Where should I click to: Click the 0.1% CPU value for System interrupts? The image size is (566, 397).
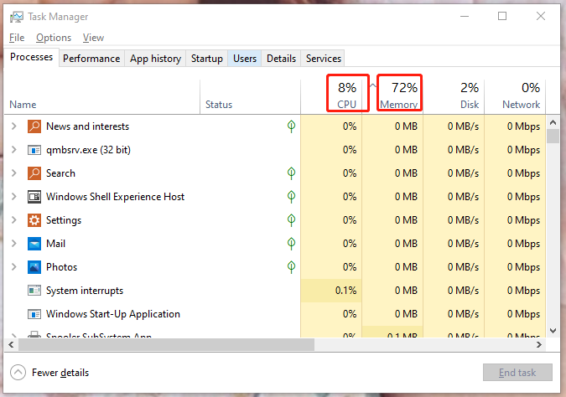345,291
